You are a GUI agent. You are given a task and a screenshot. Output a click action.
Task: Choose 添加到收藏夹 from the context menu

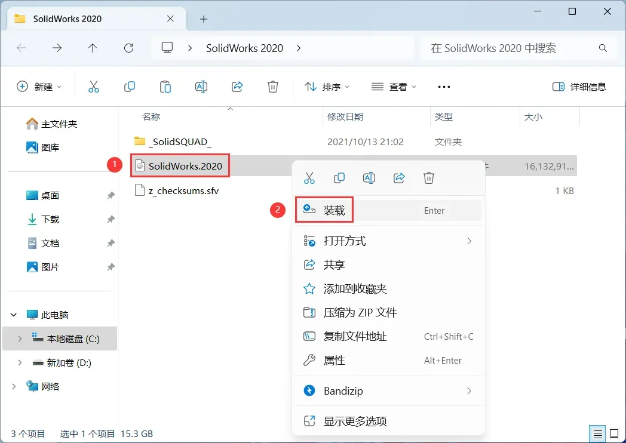(x=388, y=288)
